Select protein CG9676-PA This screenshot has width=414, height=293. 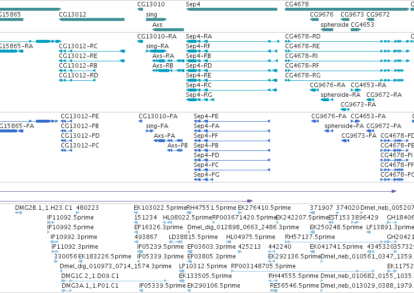[315, 121]
